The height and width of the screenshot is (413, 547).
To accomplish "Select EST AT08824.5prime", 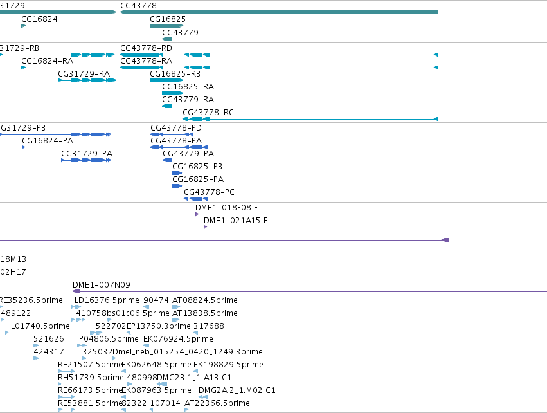I will tap(176, 307).
